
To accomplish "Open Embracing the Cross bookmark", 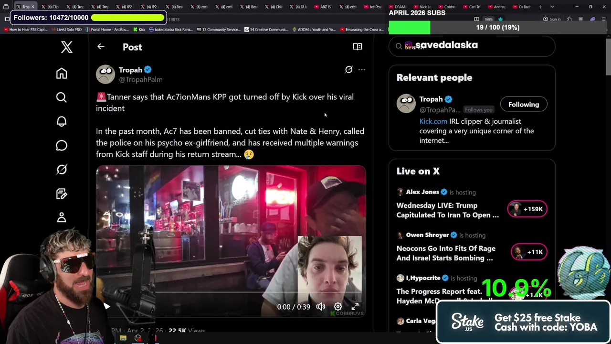I will [362, 30].
